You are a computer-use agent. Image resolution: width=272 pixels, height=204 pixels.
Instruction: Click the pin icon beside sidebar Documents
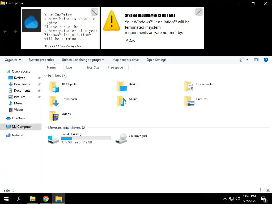[x=39, y=91]
